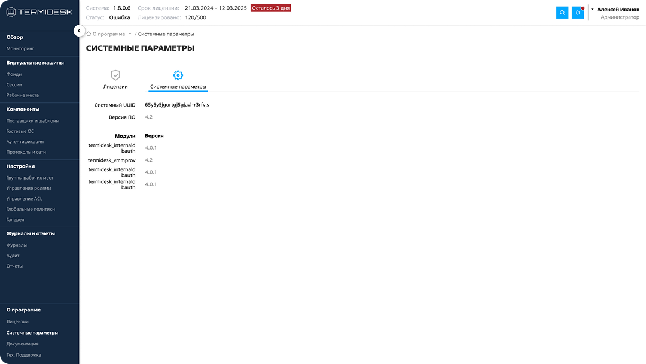The width and height of the screenshot is (646, 364).
Task: Click the Licenses shield icon
Action: (x=115, y=75)
